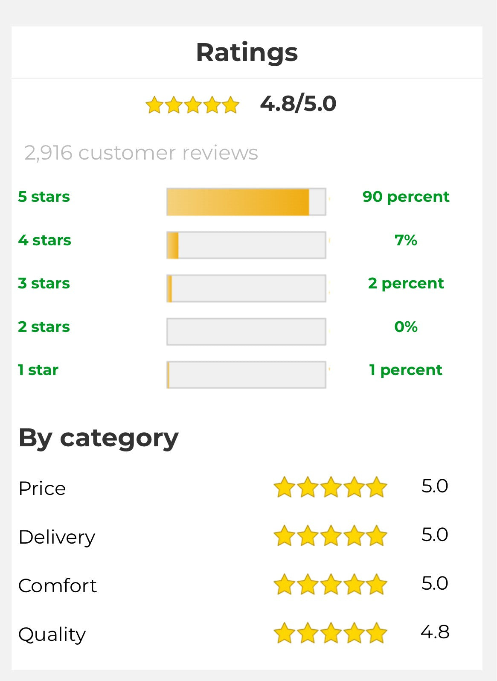Viewport: 497px width, 681px height.
Task: Click the 90 percent label
Action: coord(406,197)
